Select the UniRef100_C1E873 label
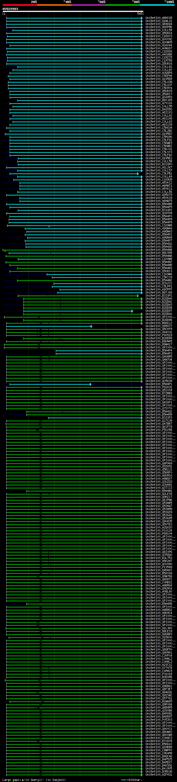 [x=158, y=36]
